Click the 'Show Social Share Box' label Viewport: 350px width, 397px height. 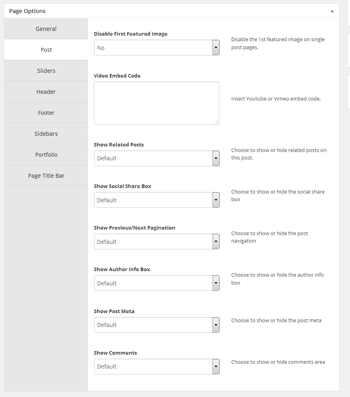(x=123, y=186)
